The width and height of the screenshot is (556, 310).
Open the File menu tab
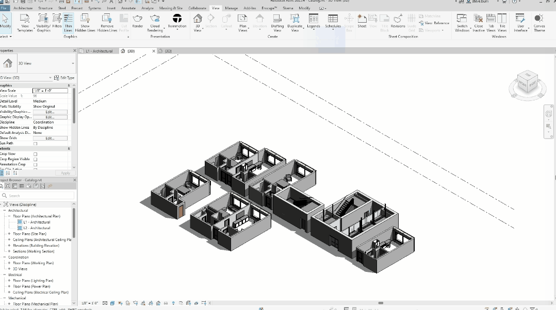point(4,8)
